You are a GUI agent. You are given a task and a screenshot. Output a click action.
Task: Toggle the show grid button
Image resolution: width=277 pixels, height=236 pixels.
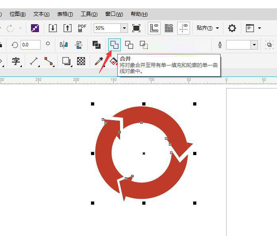click(x=169, y=28)
